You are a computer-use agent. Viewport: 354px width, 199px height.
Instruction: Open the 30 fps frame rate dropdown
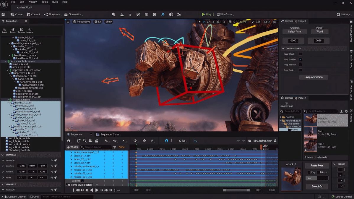click(x=183, y=141)
